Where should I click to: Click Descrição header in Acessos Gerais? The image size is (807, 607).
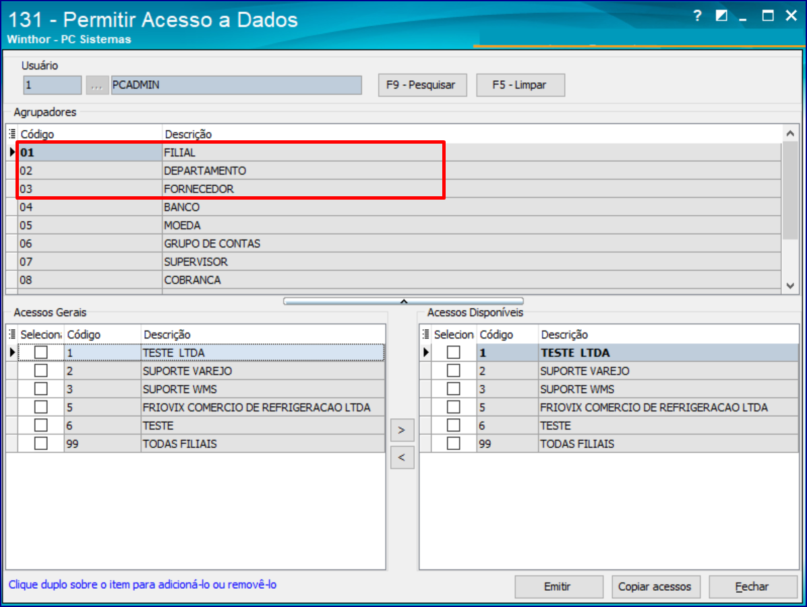click(x=263, y=335)
